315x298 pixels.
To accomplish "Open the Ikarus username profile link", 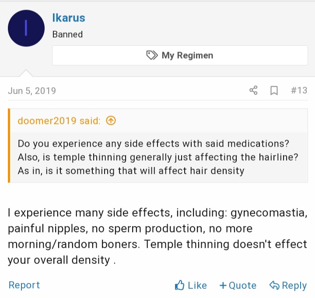I will [x=69, y=18].
